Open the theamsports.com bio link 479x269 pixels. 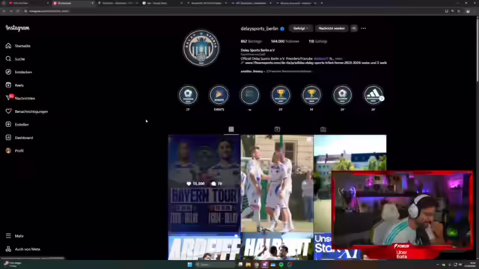316,63
